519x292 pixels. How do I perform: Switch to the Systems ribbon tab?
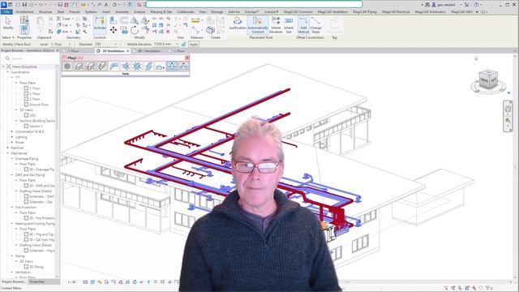coord(91,11)
